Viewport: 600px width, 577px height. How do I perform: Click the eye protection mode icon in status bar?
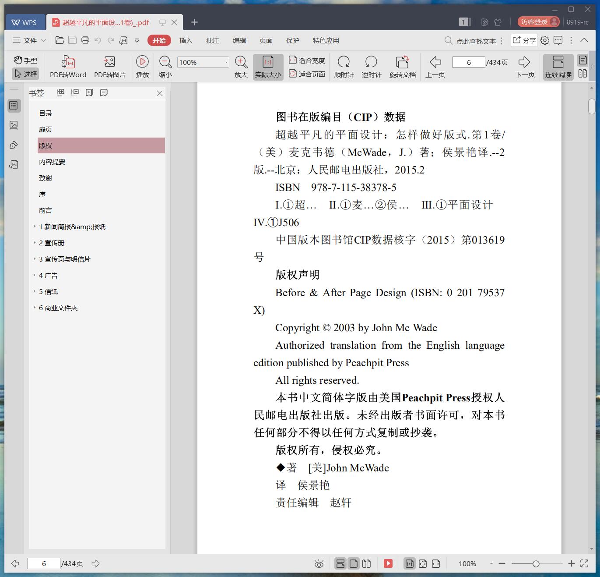(319, 564)
